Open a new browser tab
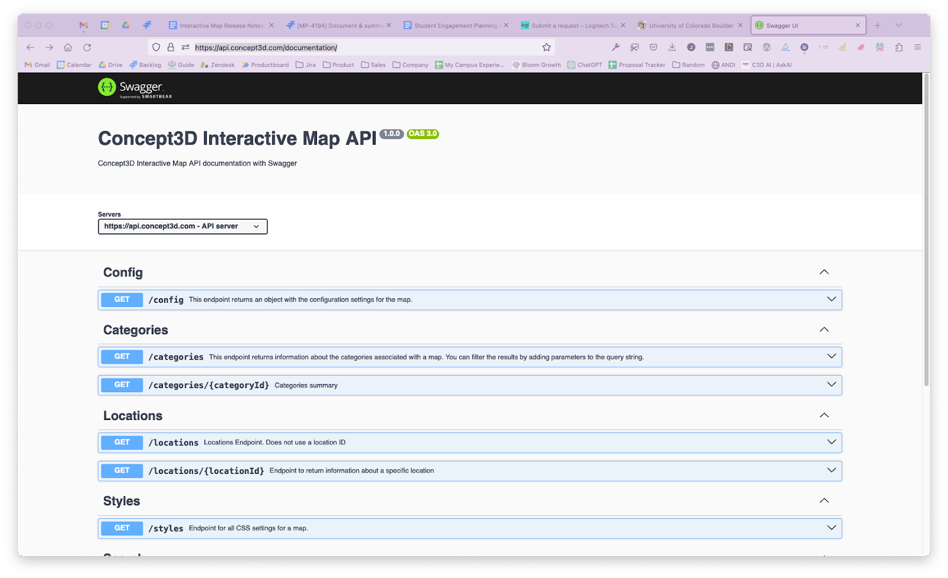This screenshot has width=948, height=578. [x=877, y=25]
